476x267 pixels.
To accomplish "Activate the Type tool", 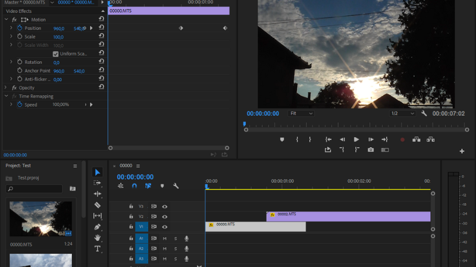I will [98, 249].
